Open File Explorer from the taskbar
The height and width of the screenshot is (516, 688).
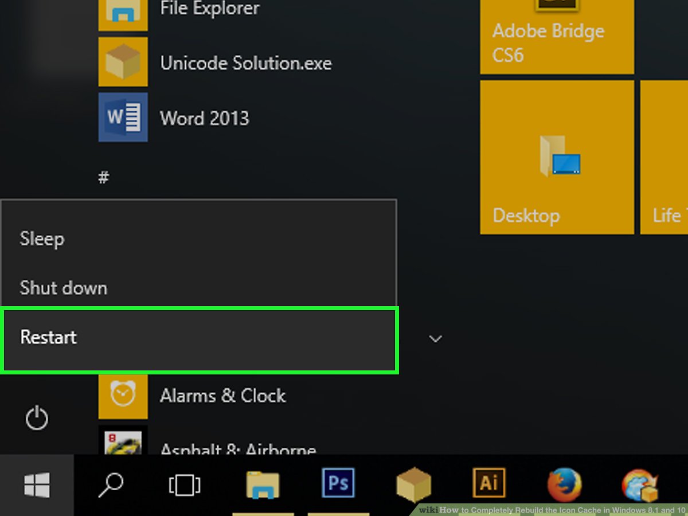263,484
